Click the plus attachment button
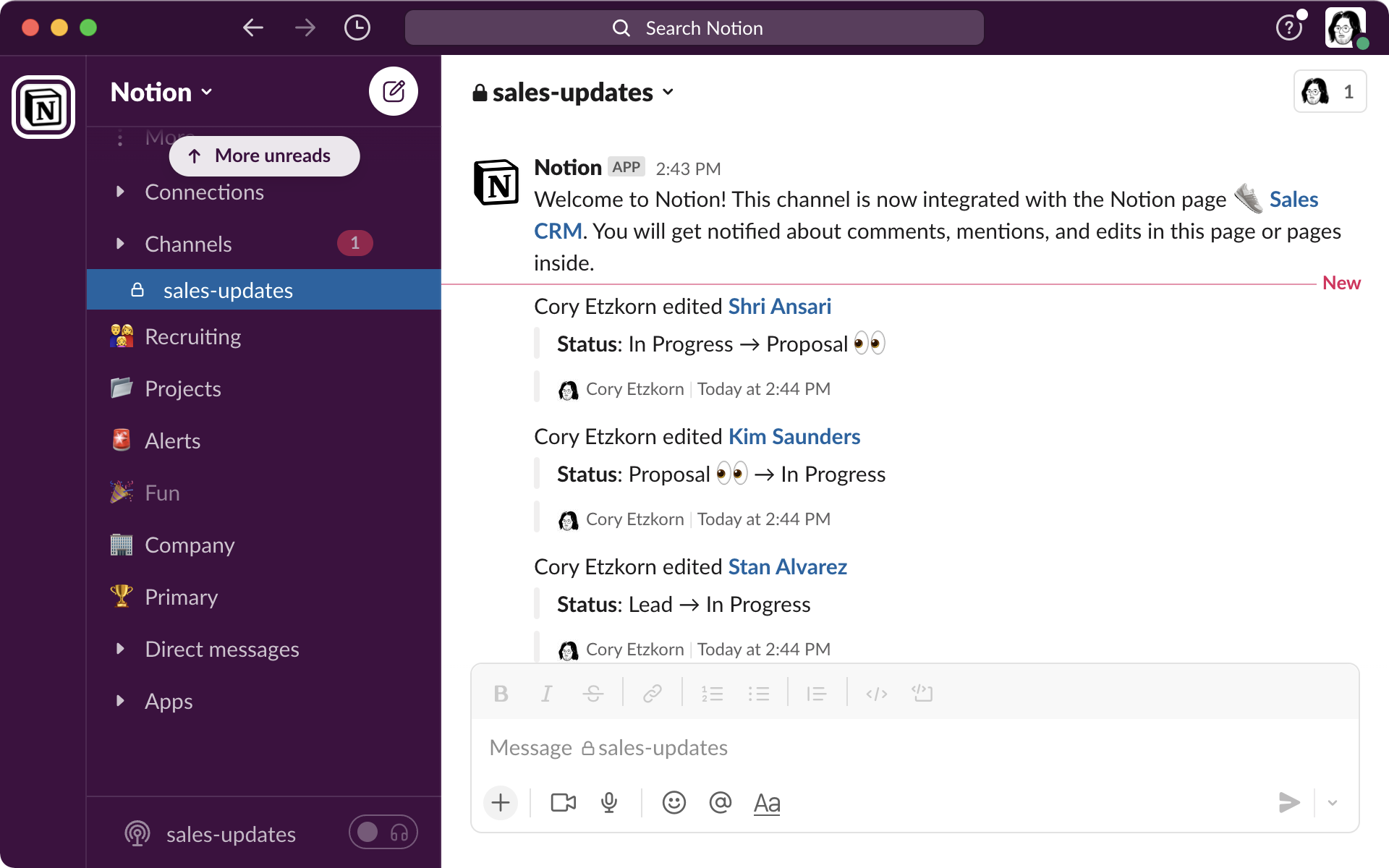 (501, 802)
